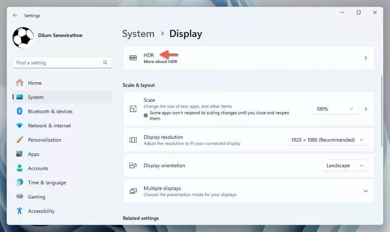Click the Accessibility figure icon
Image resolution: width=390 pixels, height=232 pixels.
19,211
